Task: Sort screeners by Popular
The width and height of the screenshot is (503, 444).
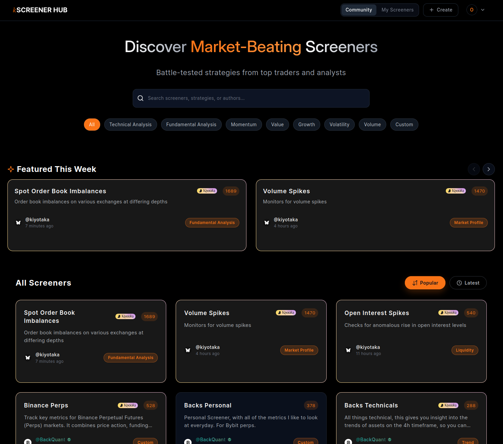Action: click(x=425, y=283)
